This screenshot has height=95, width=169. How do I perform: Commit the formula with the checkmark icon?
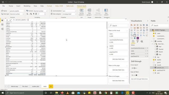[10, 20]
